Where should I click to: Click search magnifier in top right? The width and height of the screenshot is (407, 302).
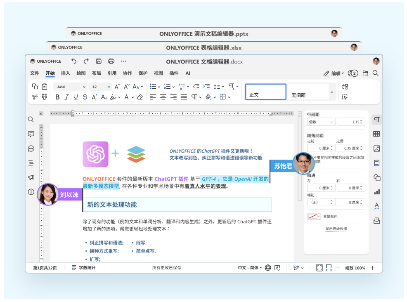[376, 73]
